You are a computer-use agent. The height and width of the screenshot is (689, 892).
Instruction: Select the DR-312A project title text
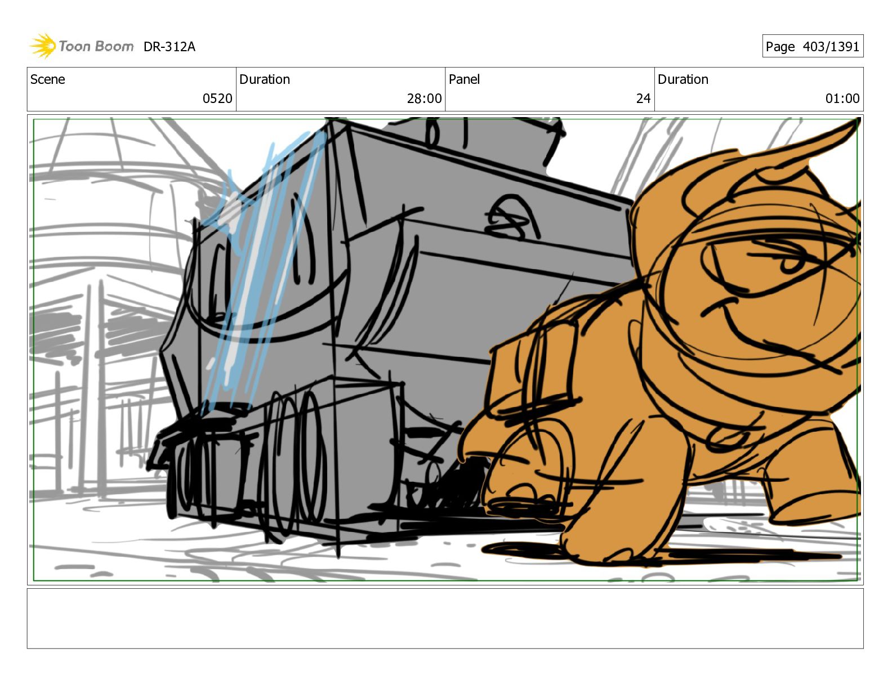pos(170,47)
